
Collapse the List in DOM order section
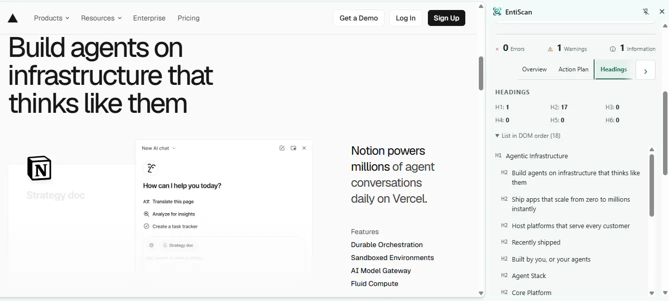[x=528, y=136]
